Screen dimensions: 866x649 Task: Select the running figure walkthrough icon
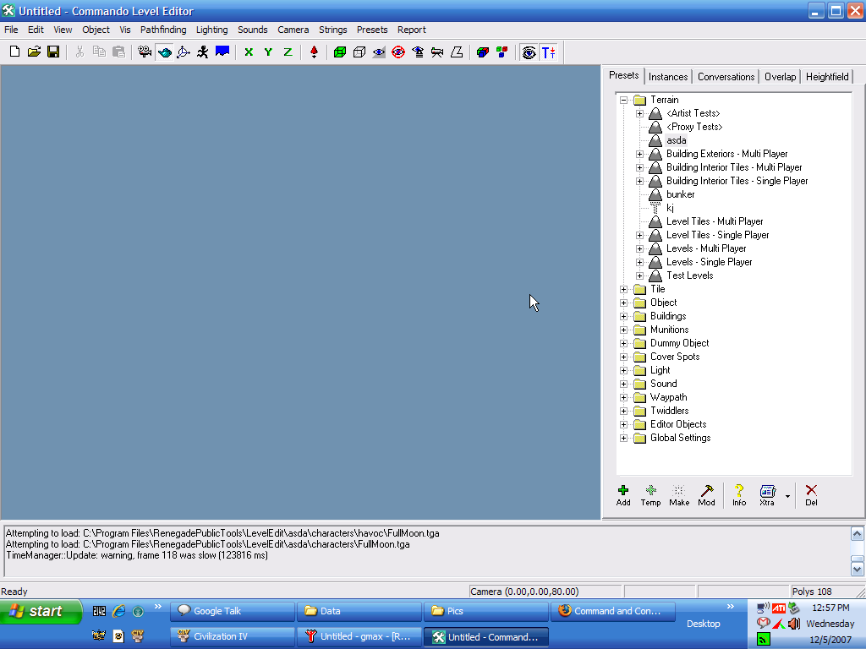click(202, 52)
